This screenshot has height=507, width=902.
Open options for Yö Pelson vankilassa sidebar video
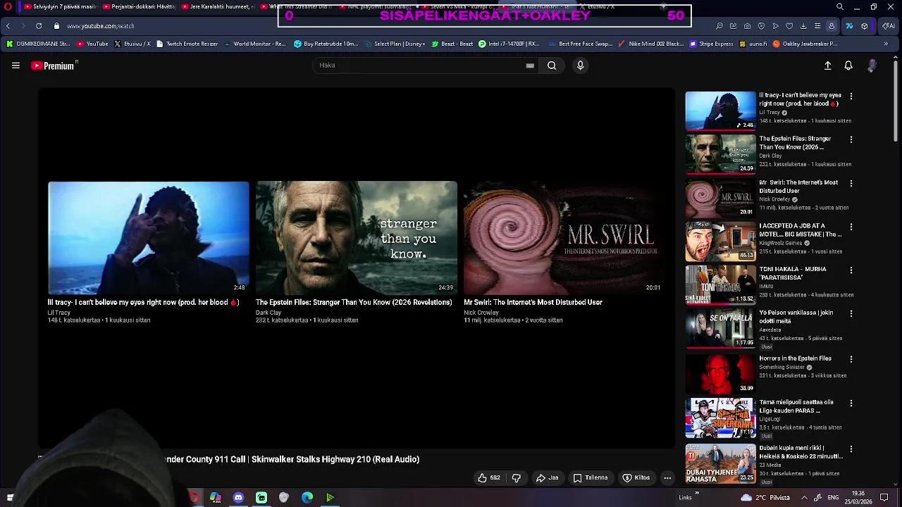(851, 314)
